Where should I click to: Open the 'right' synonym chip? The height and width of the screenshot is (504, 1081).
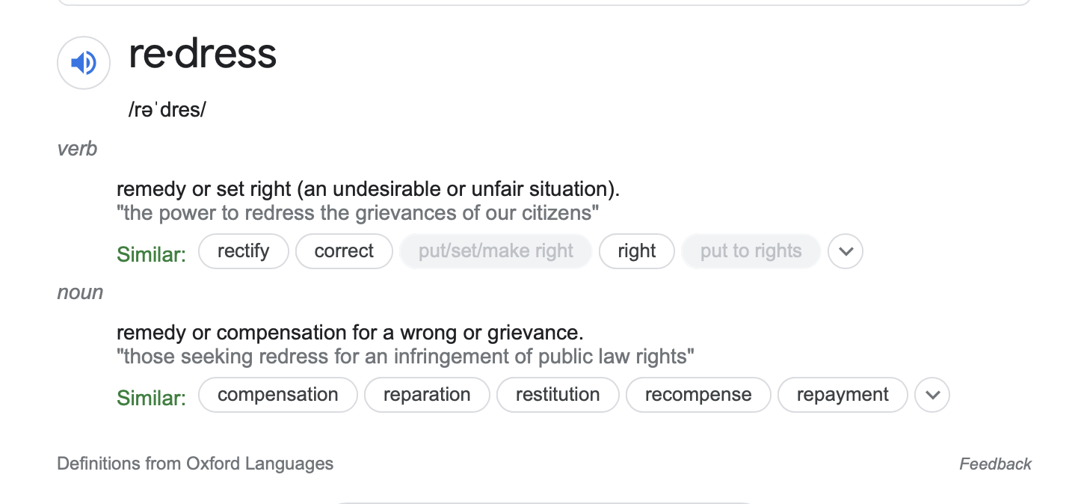coord(636,251)
